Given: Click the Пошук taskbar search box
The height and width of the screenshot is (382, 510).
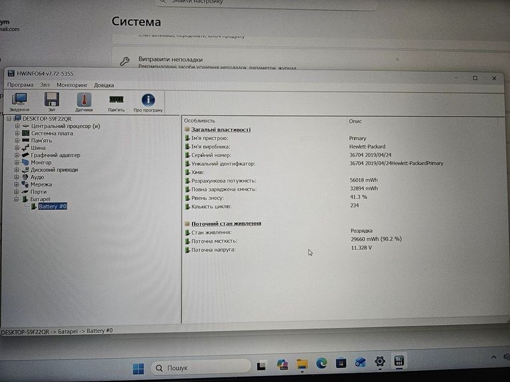Looking at the screenshot, I should (201, 367).
